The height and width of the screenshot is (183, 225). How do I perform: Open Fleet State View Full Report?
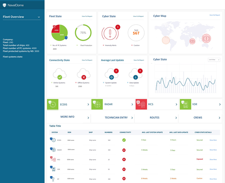87,17
